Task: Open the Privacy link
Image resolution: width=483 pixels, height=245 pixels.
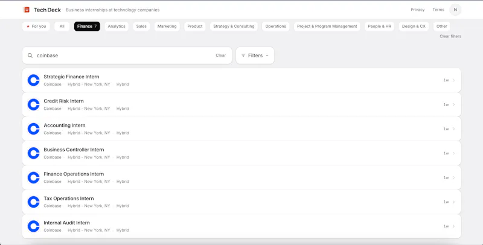Action: tap(417, 10)
